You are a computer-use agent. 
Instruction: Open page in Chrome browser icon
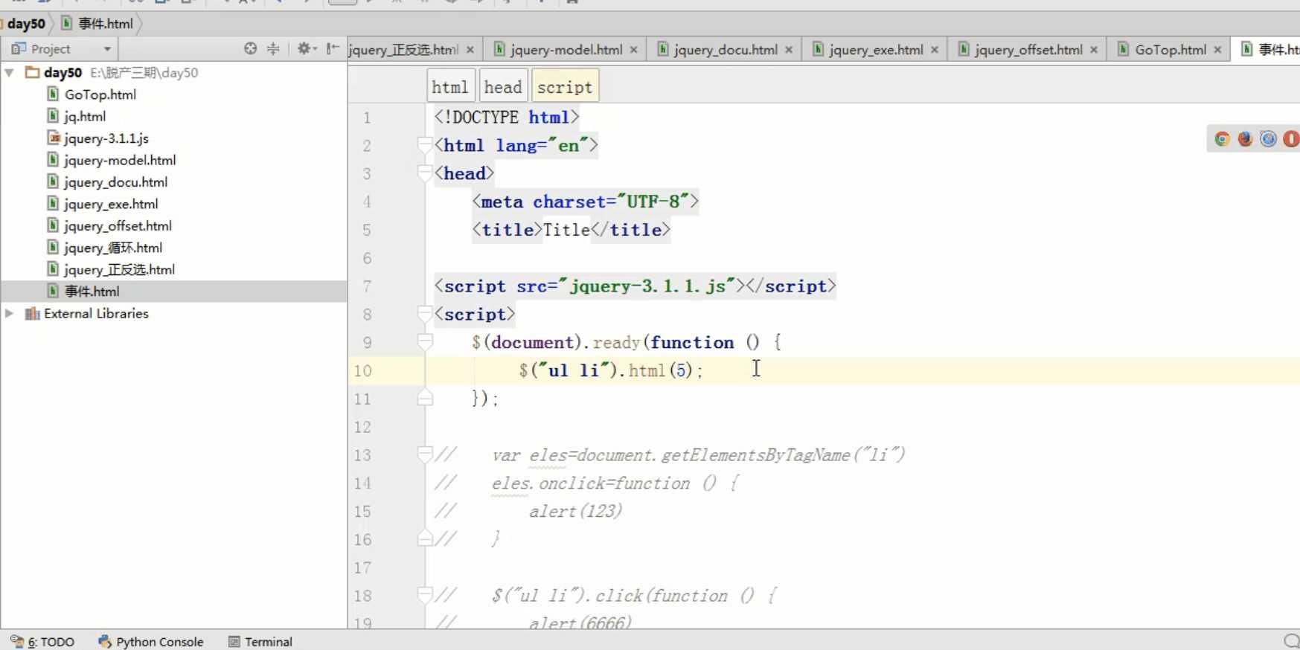[1222, 139]
